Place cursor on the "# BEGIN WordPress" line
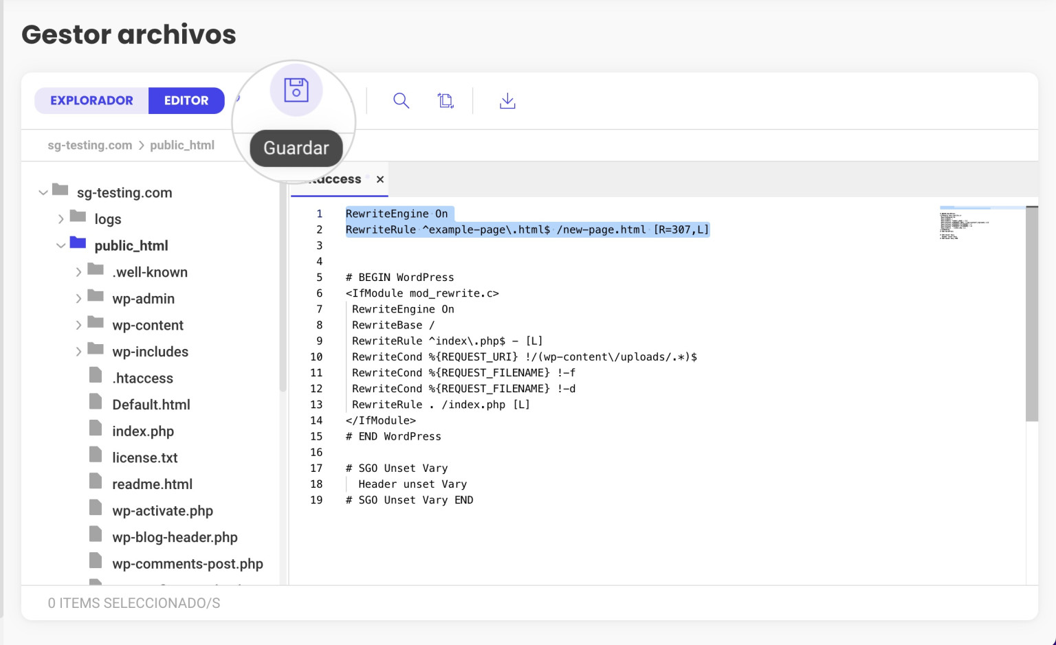Viewport: 1056px width, 645px height. 399,278
